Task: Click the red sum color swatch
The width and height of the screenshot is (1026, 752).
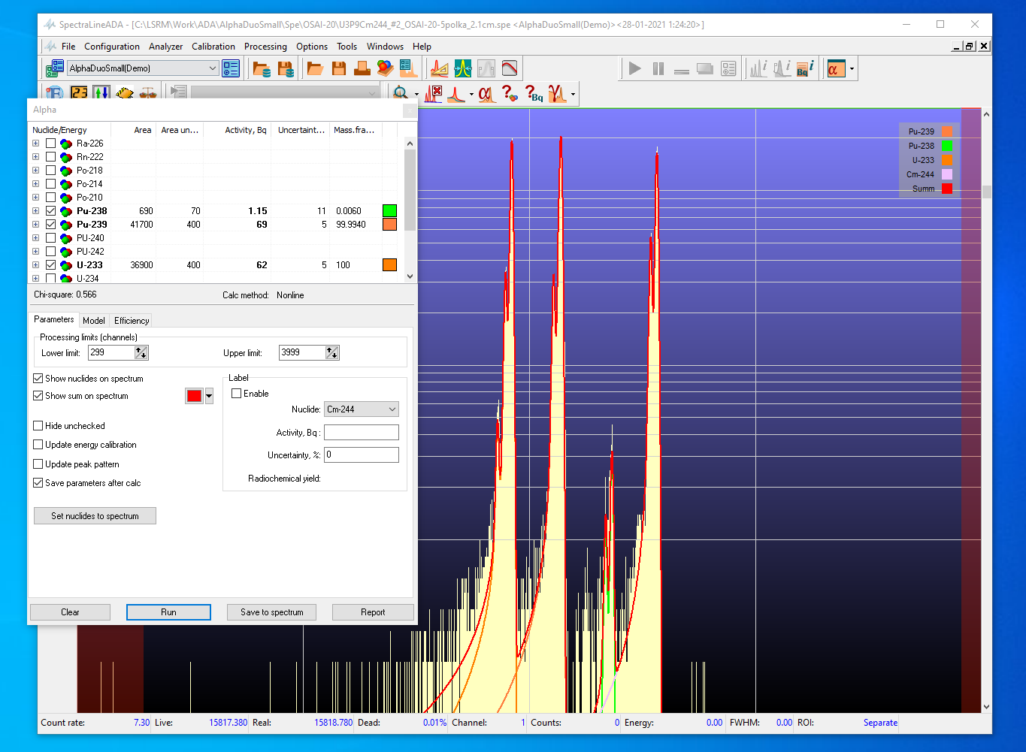Action: pos(194,396)
